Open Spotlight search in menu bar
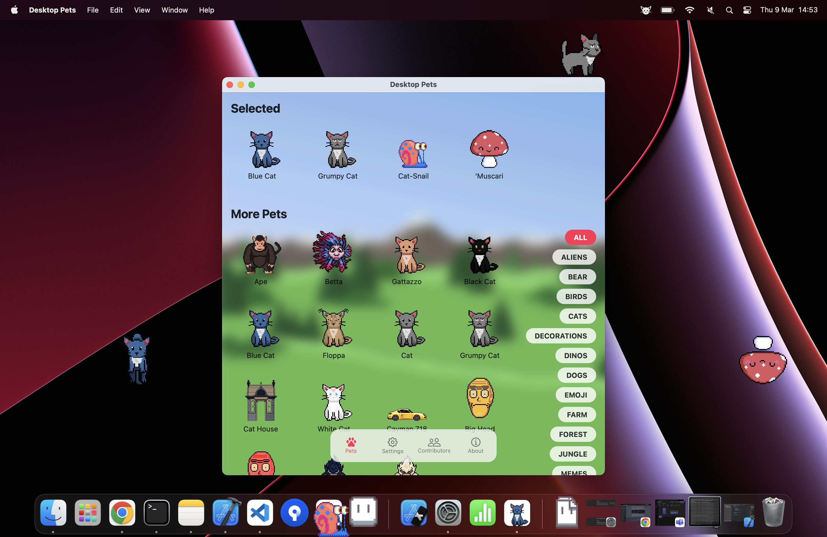The image size is (827, 537). pyautogui.click(x=729, y=10)
